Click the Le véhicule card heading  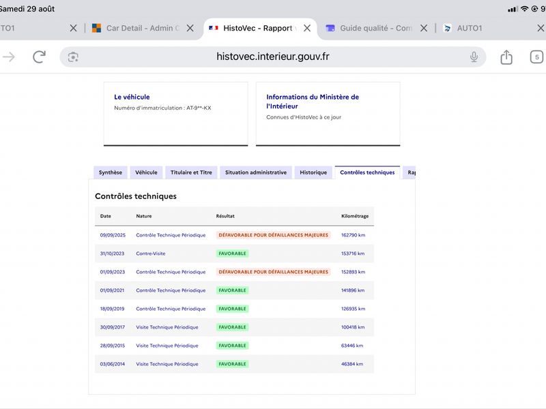132,97
